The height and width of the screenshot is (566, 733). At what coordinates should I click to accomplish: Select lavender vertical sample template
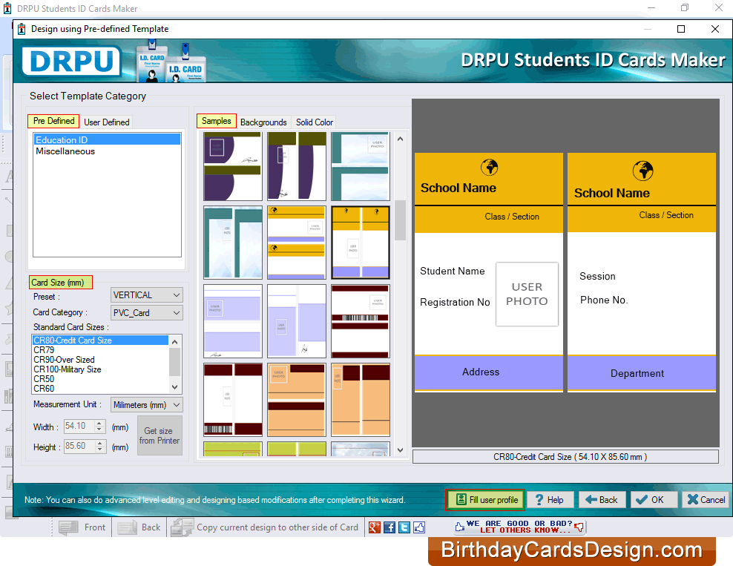pos(297,321)
